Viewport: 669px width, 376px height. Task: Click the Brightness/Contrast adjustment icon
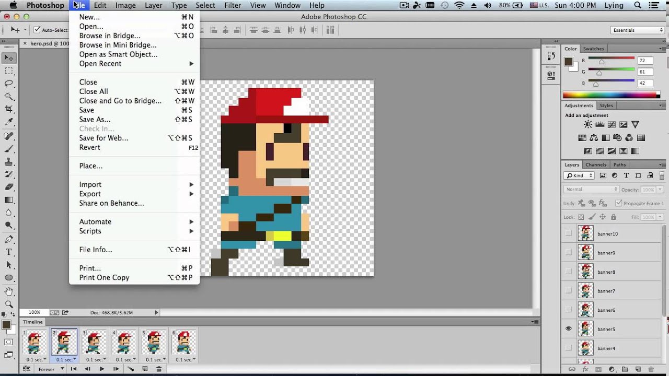(x=588, y=125)
